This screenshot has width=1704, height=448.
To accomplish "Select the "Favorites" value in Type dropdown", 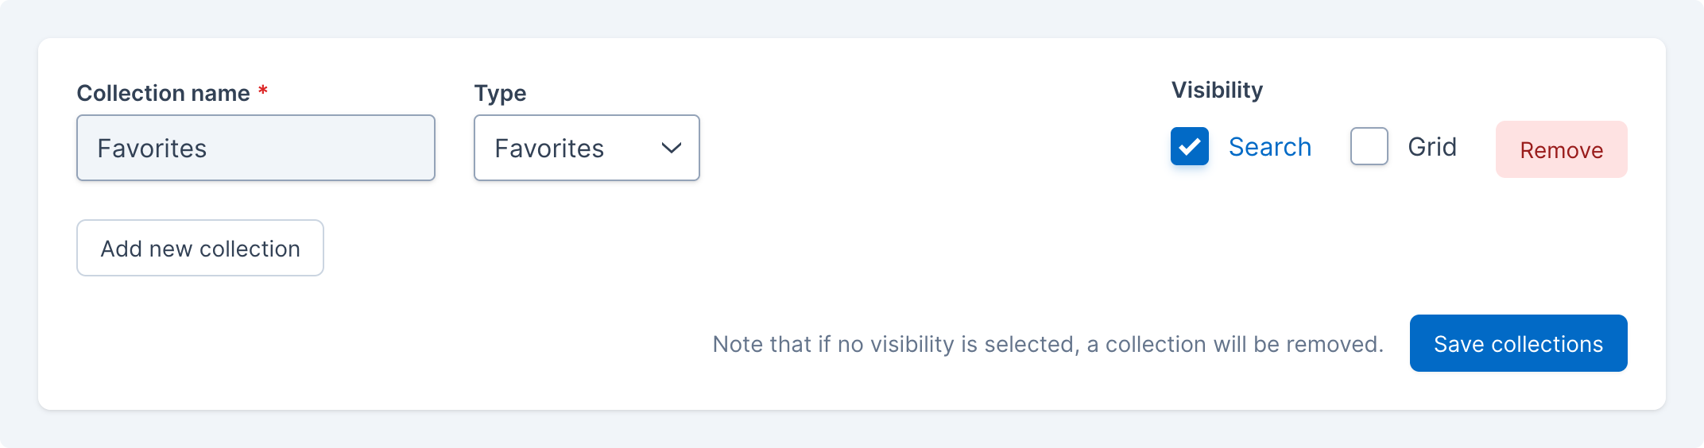I will pos(549,149).
